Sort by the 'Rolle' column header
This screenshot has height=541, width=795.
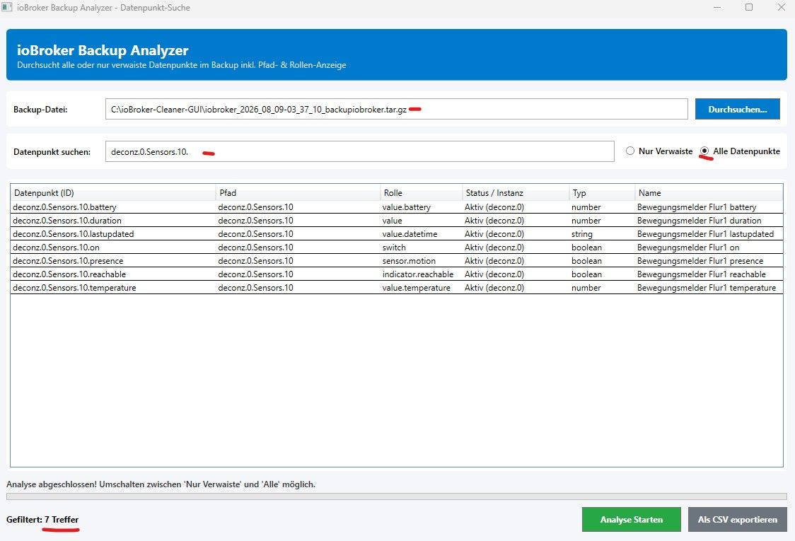(422, 192)
